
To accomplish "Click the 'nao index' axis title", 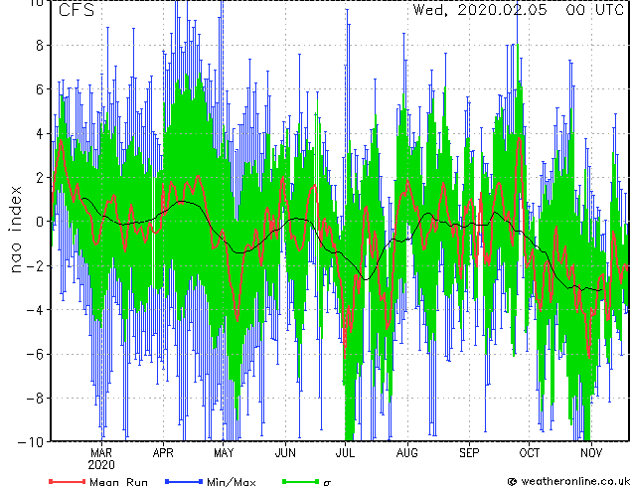I will [15, 230].
